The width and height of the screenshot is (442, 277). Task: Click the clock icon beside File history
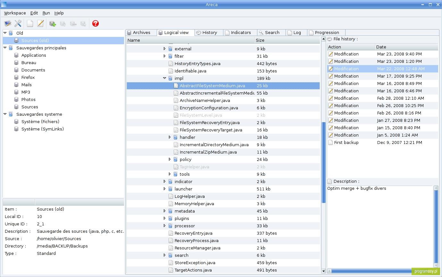(x=329, y=39)
